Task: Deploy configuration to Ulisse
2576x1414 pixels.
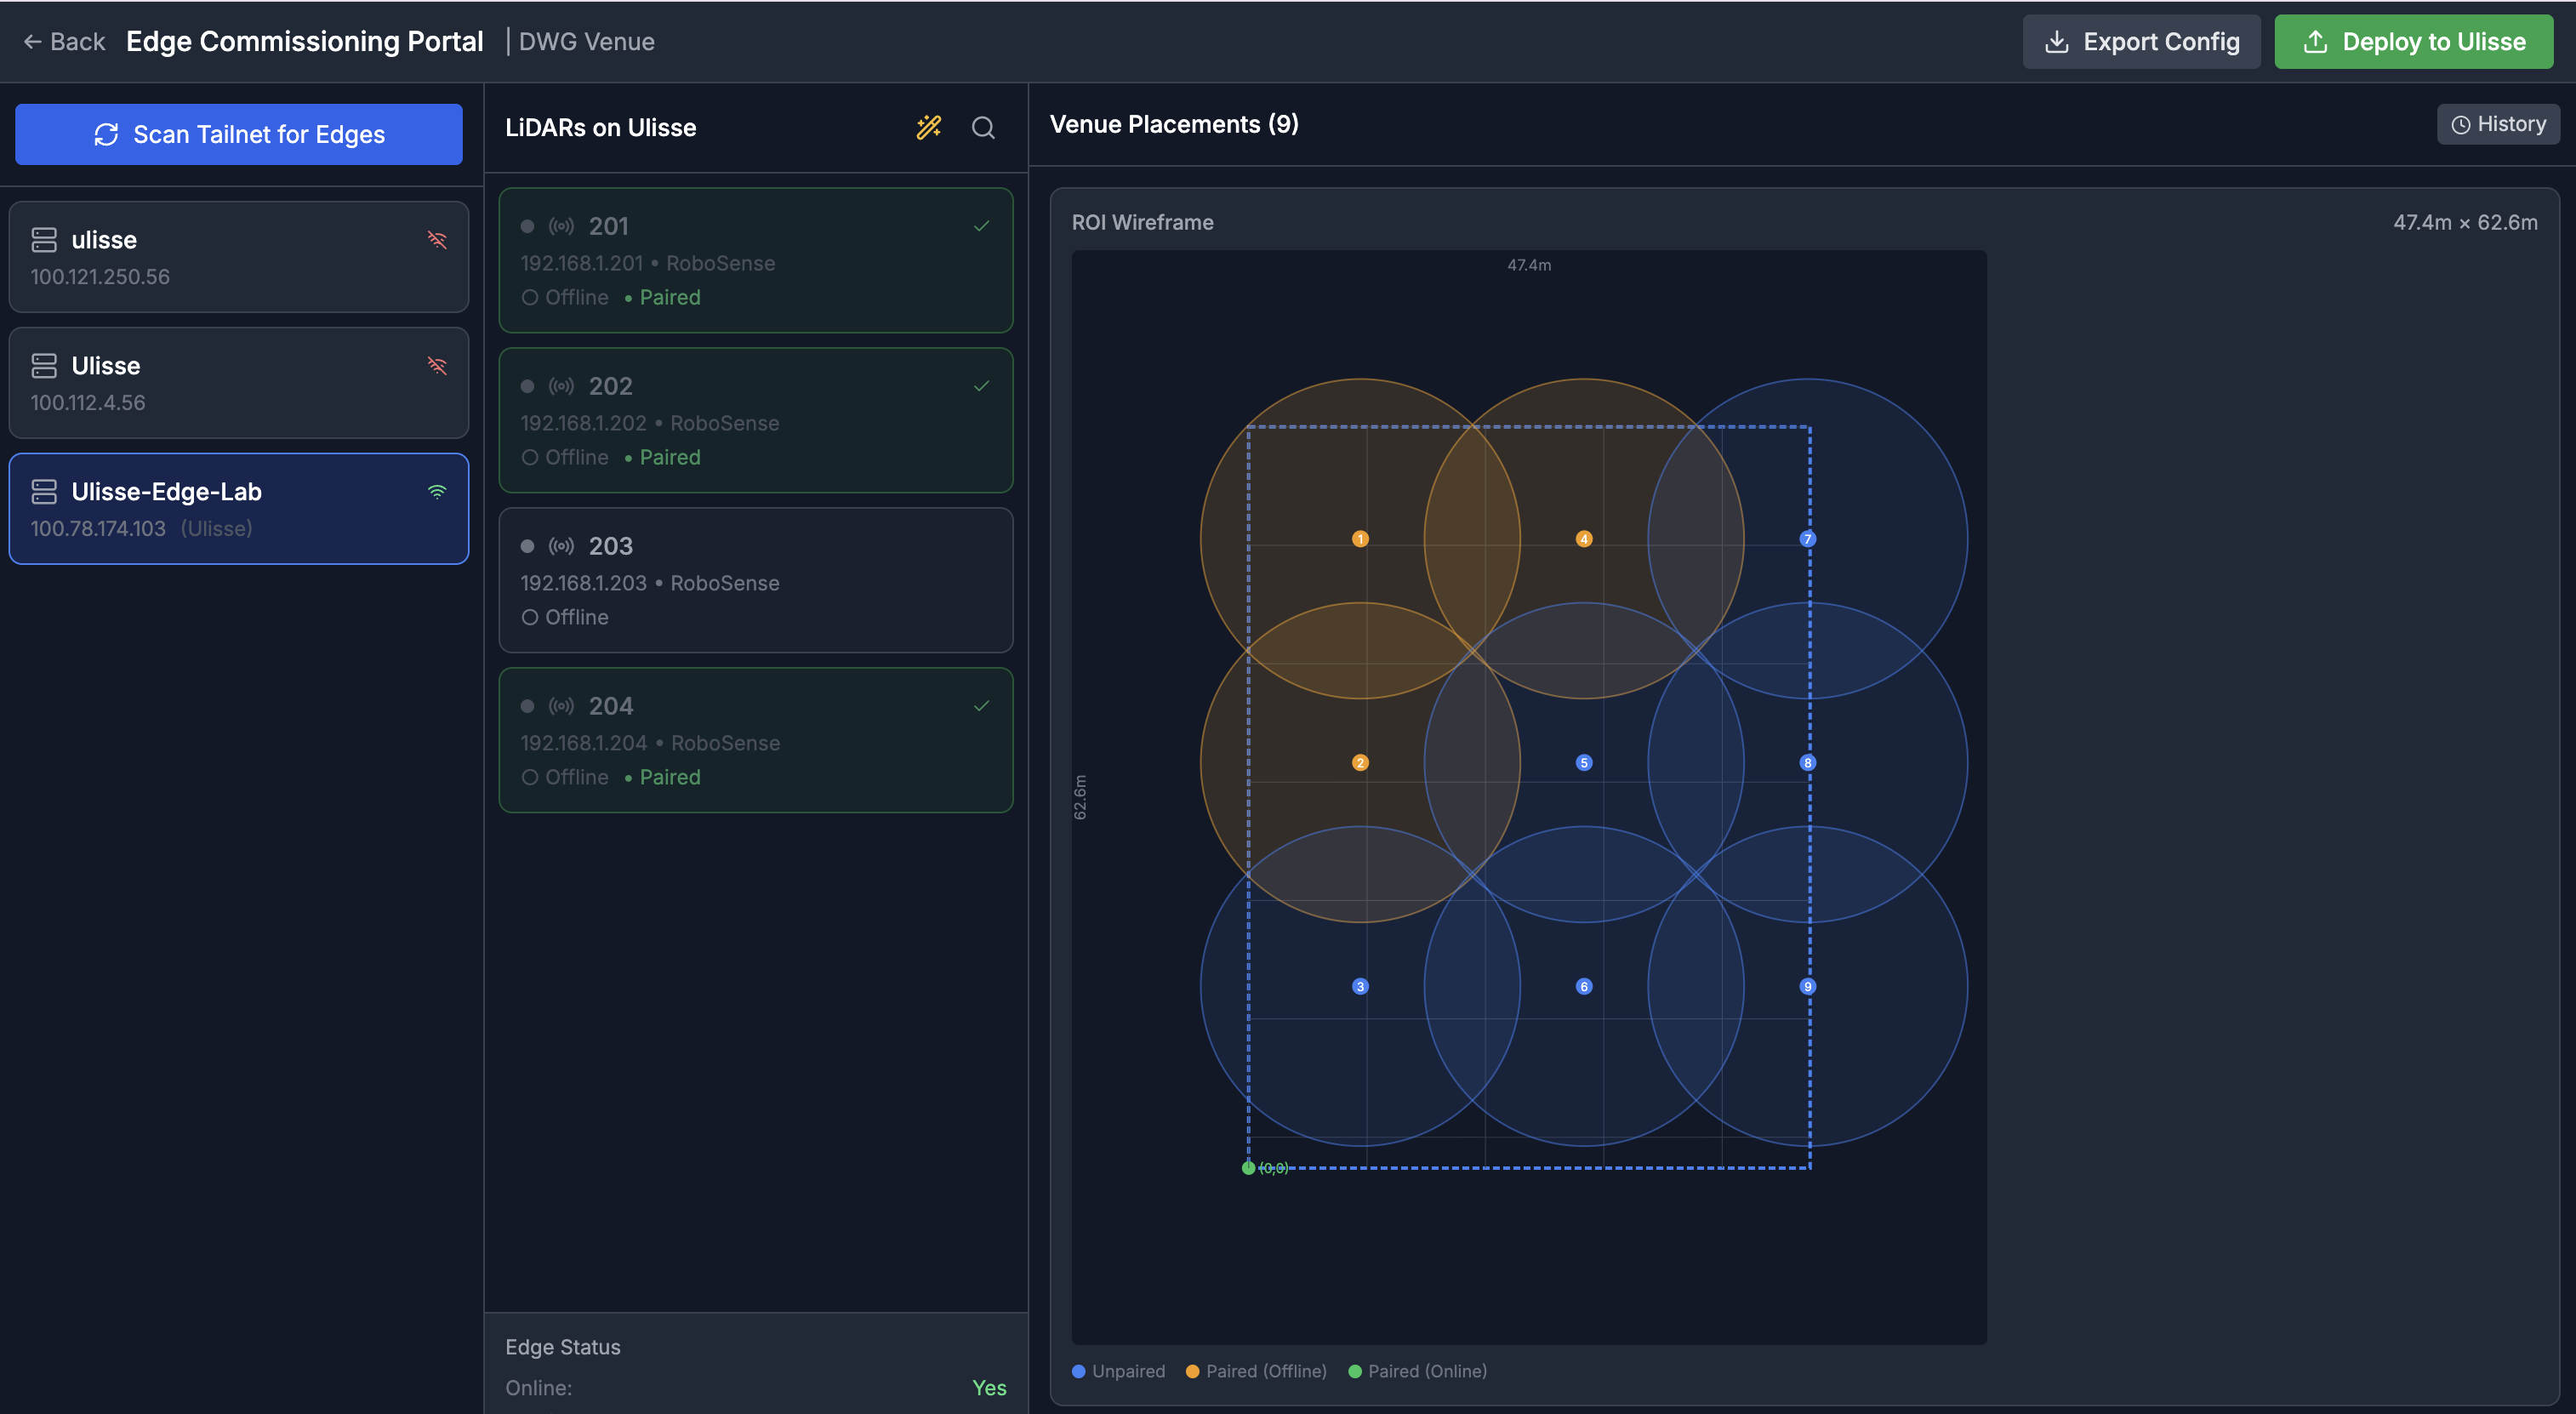Action: tap(2413, 41)
